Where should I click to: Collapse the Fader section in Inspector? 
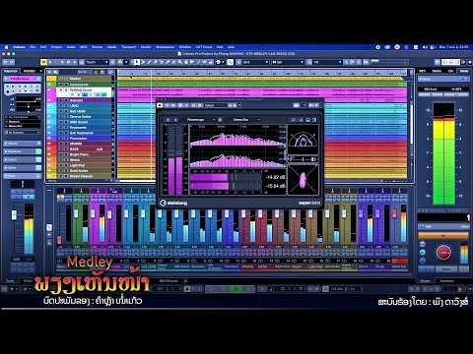tap(23, 176)
